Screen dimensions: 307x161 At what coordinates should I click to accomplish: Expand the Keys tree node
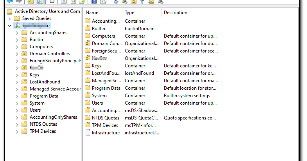coord(17,75)
